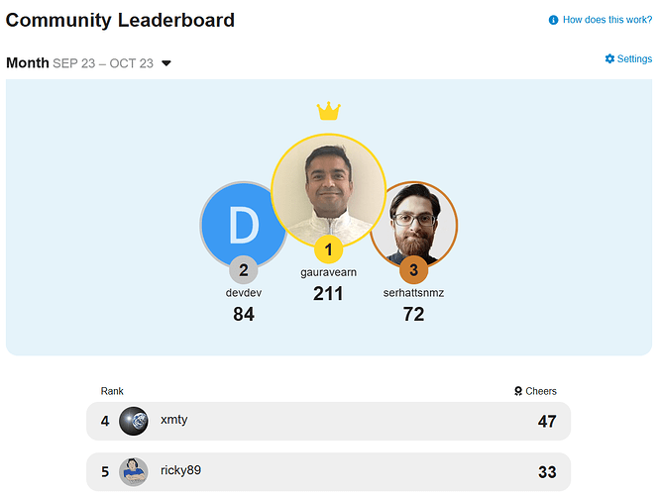Viewport: 659px width, 495px height.
Task: Select the ricky89 username
Action: point(181,470)
